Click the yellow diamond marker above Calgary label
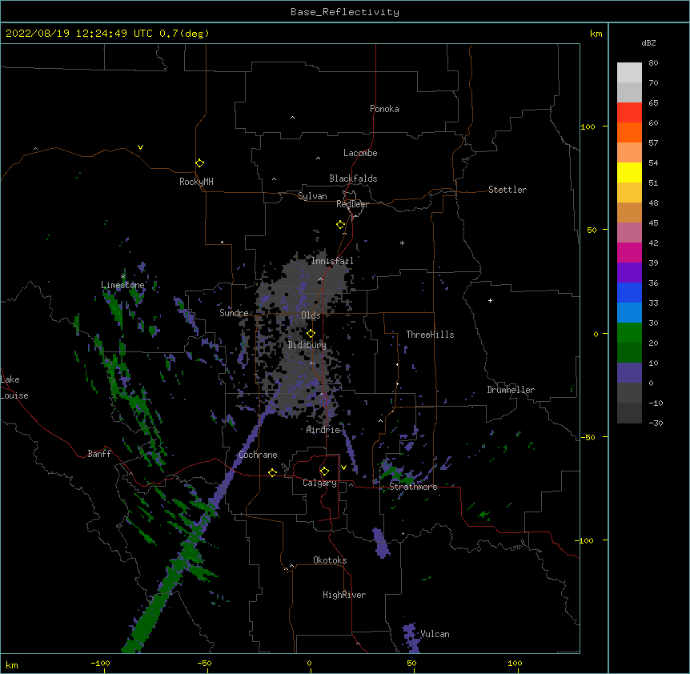Image resolution: width=690 pixels, height=674 pixels. point(324,471)
